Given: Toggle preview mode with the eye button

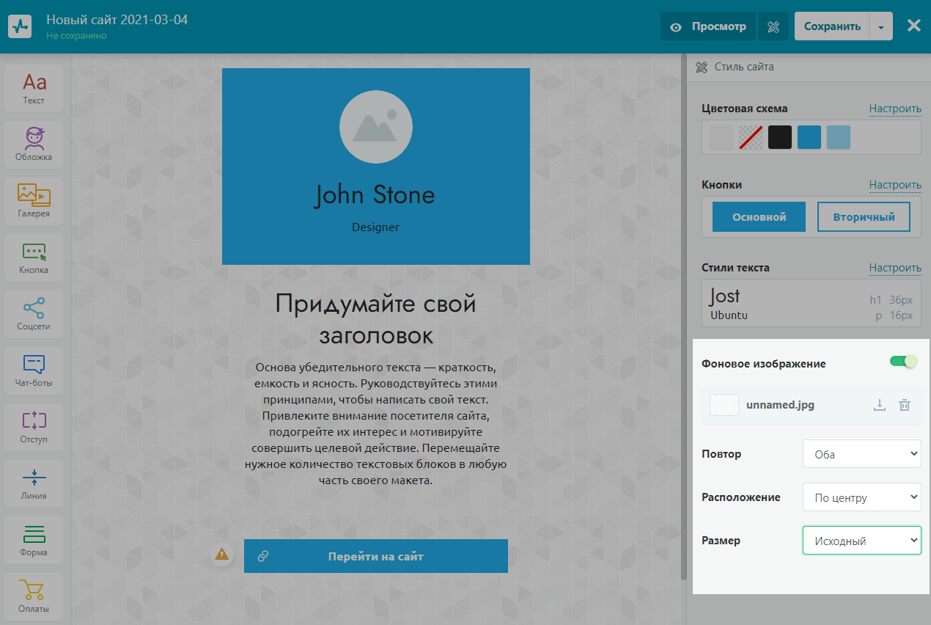Looking at the screenshot, I should pyautogui.click(x=707, y=26).
